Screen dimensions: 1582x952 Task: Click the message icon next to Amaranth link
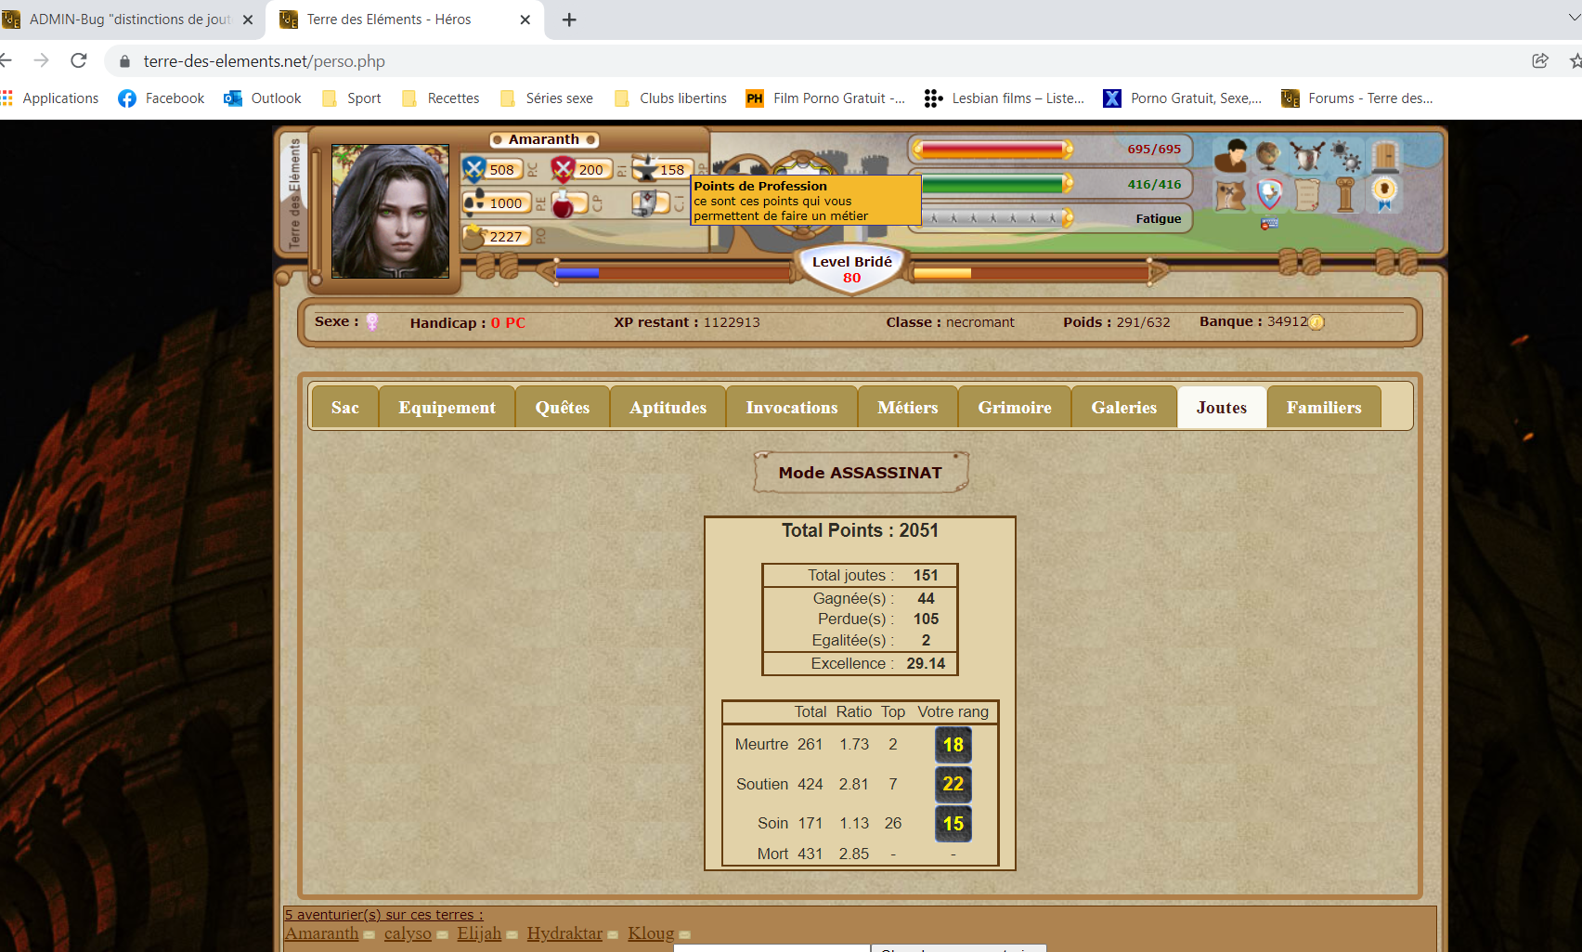click(370, 935)
